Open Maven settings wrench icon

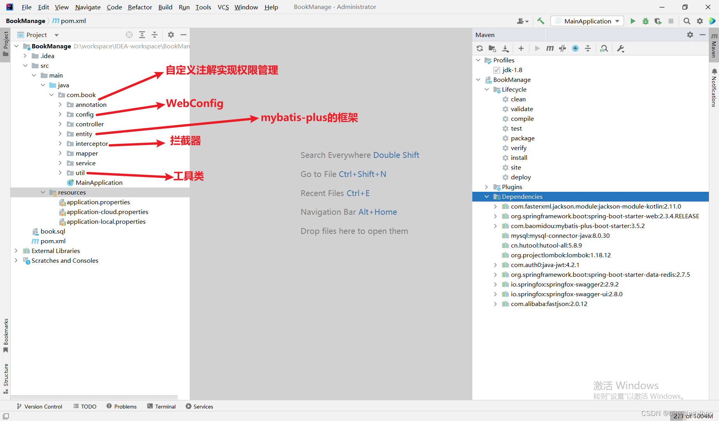(x=621, y=48)
